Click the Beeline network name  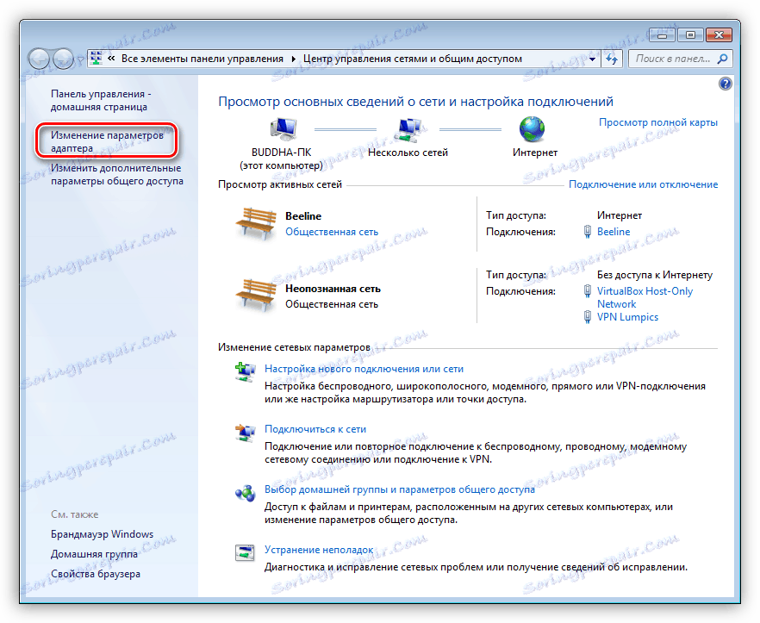point(303,215)
